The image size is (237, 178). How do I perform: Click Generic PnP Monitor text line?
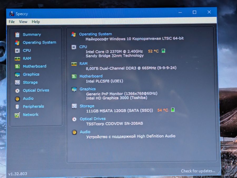(122, 94)
